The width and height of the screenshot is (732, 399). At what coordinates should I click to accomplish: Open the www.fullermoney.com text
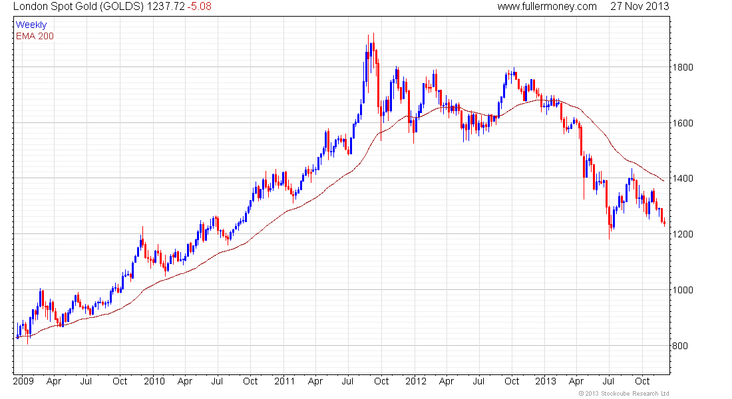[x=546, y=7]
